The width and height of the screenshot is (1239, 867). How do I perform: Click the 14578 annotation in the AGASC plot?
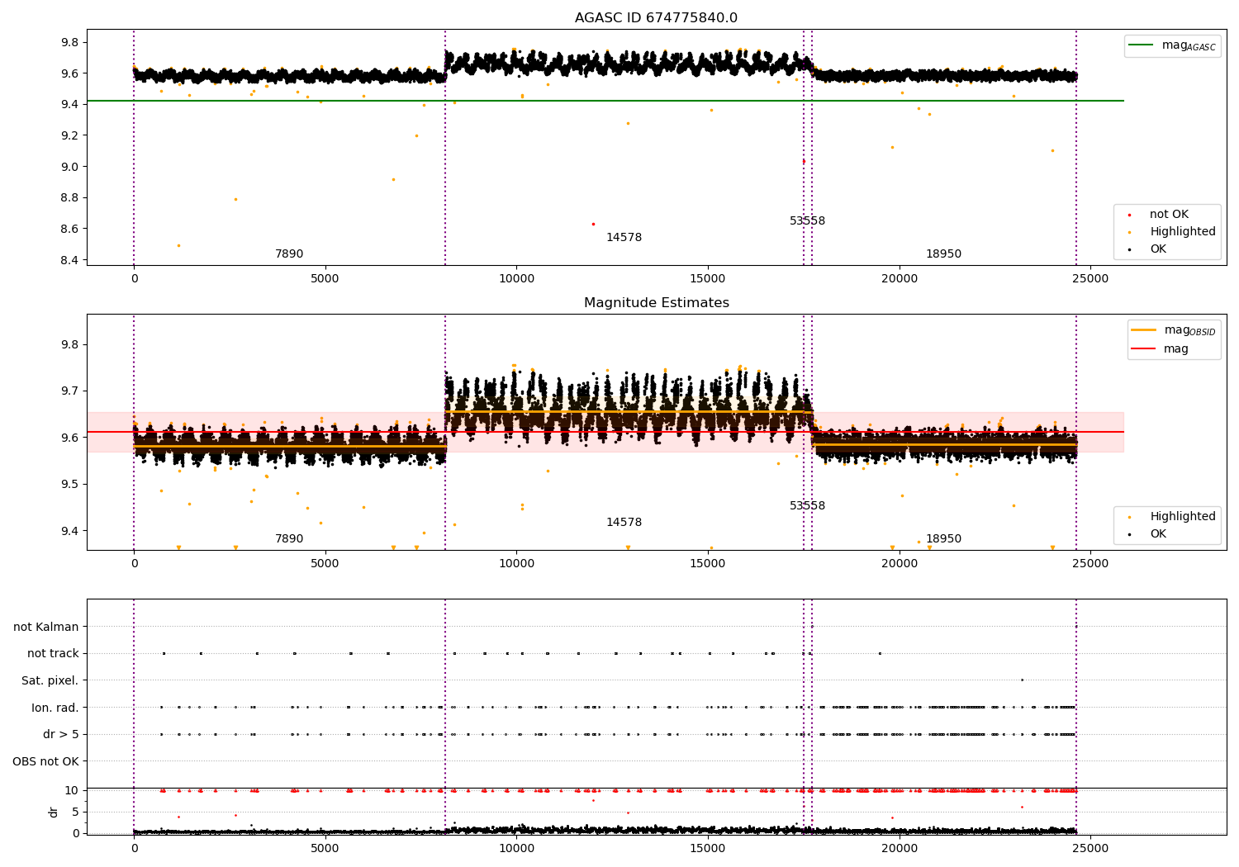point(624,238)
